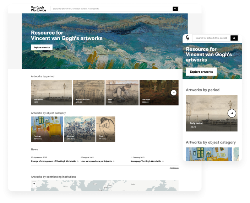Open the Drawings category card
This screenshot has height=203, width=250.
tap(80, 129)
